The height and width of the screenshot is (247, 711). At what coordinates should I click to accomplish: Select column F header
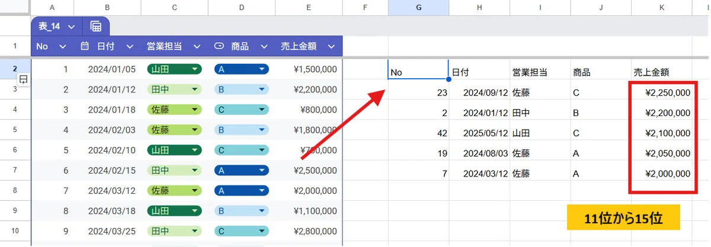point(365,8)
